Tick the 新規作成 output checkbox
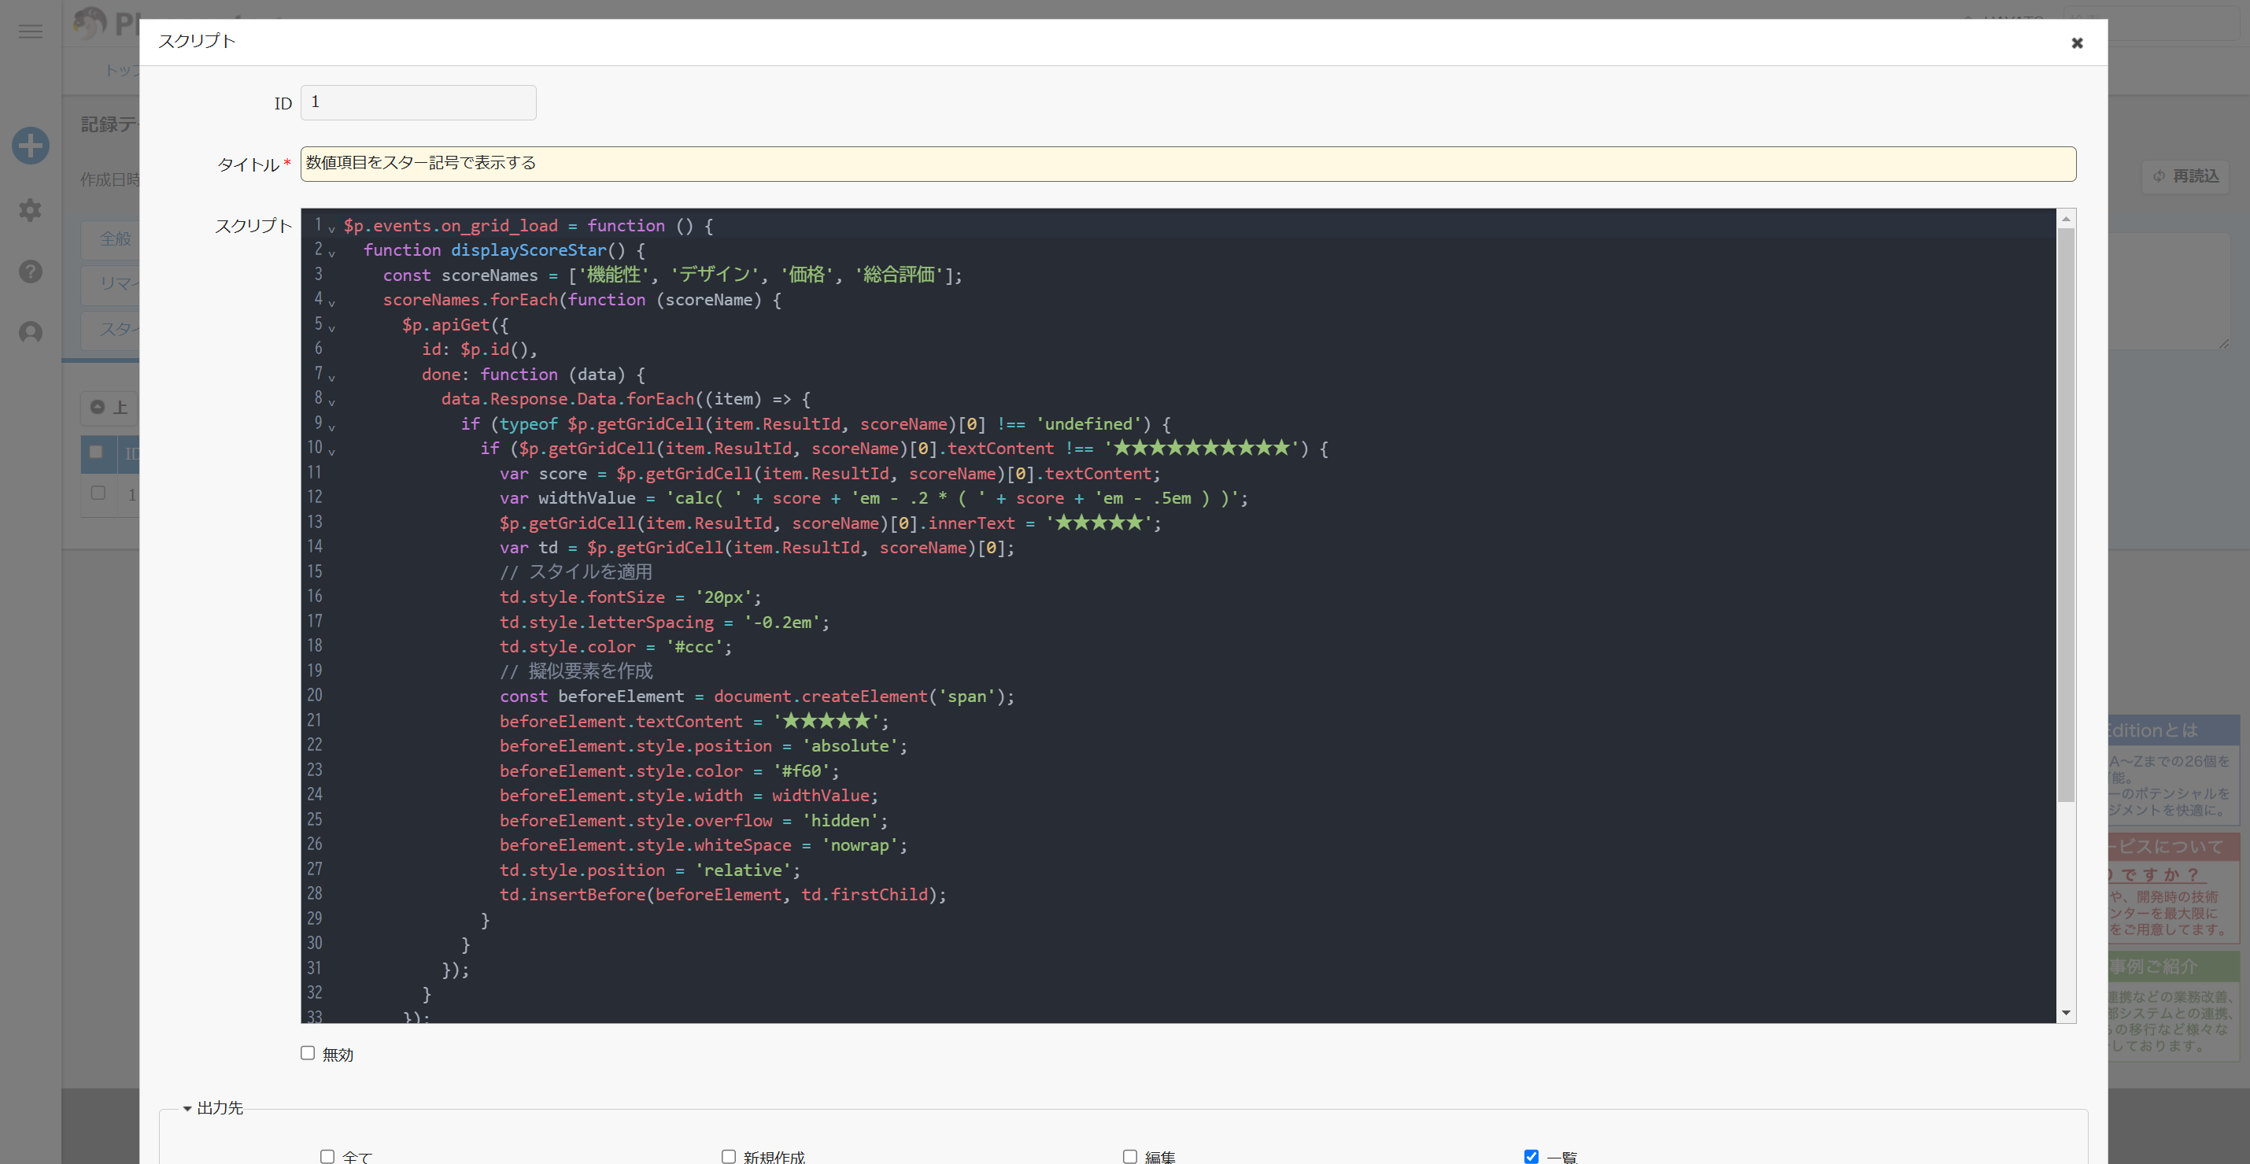Screen dimensions: 2250x1164 pyautogui.click(x=729, y=1156)
